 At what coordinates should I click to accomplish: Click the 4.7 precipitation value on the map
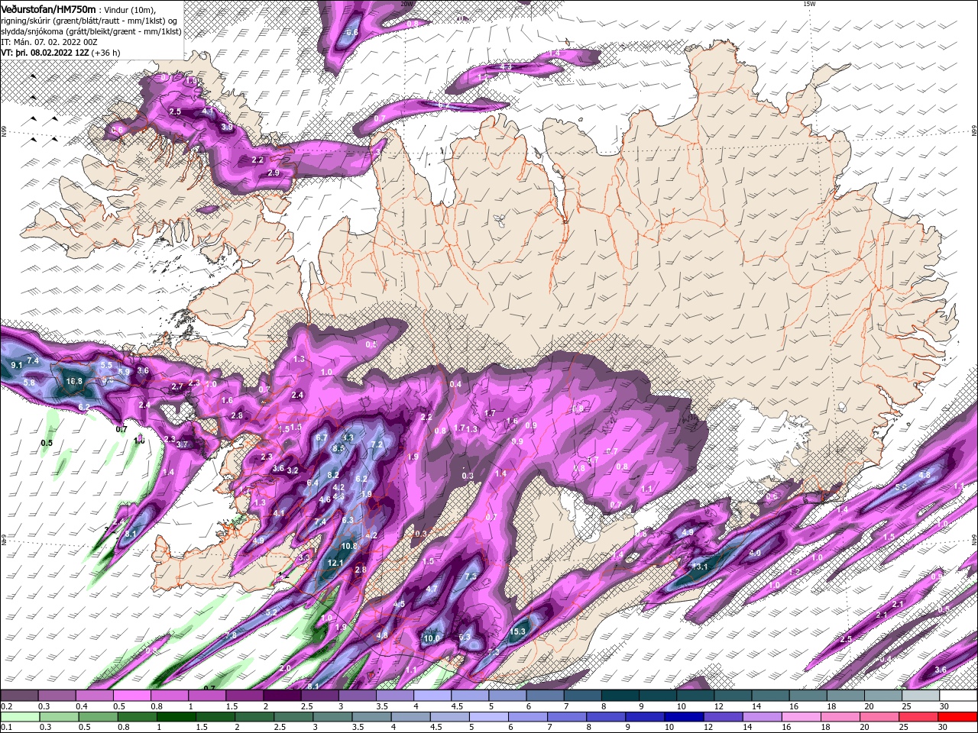(x=432, y=589)
